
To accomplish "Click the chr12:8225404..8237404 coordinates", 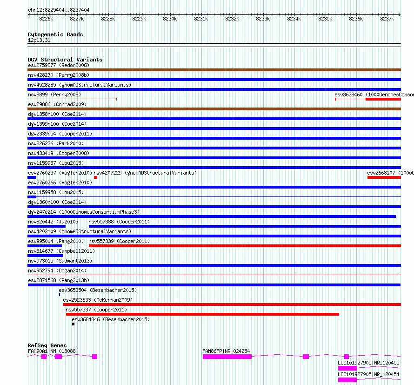I will pos(59,10).
